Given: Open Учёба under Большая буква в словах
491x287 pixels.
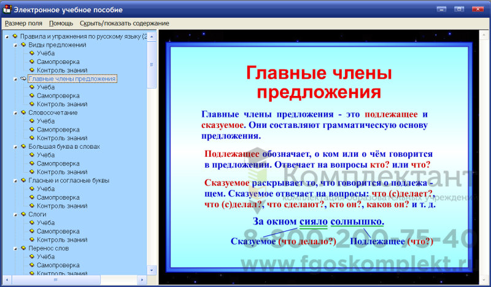Looking at the screenshot, I should point(45,155).
